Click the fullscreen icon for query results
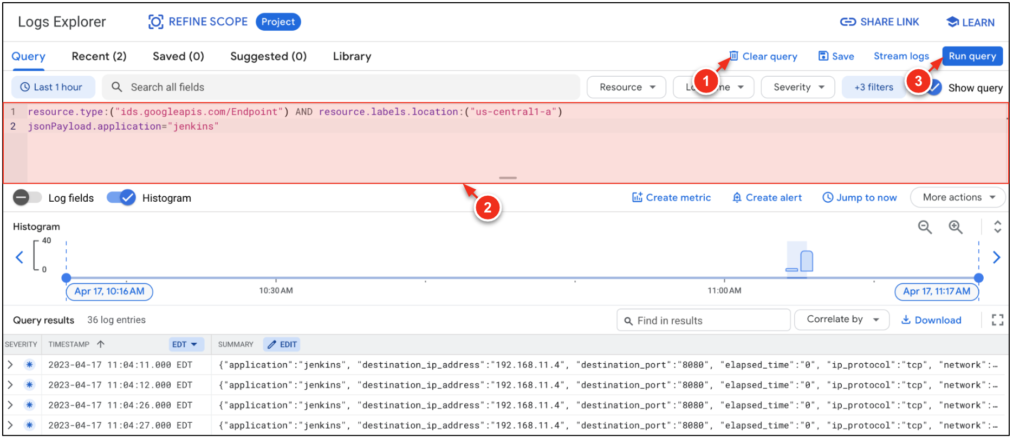 [x=997, y=320]
